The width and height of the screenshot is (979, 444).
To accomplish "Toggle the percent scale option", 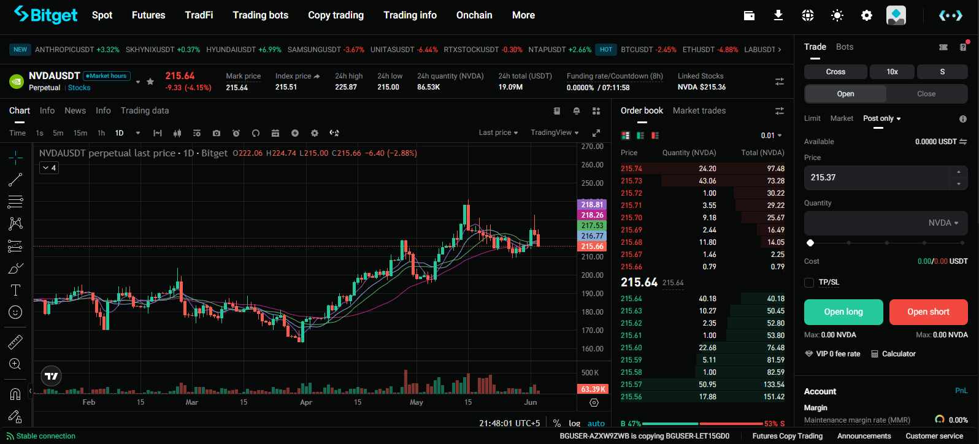I will tap(557, 423).
